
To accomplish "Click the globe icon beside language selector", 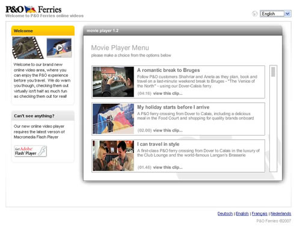I will click(x=254, y=14).
